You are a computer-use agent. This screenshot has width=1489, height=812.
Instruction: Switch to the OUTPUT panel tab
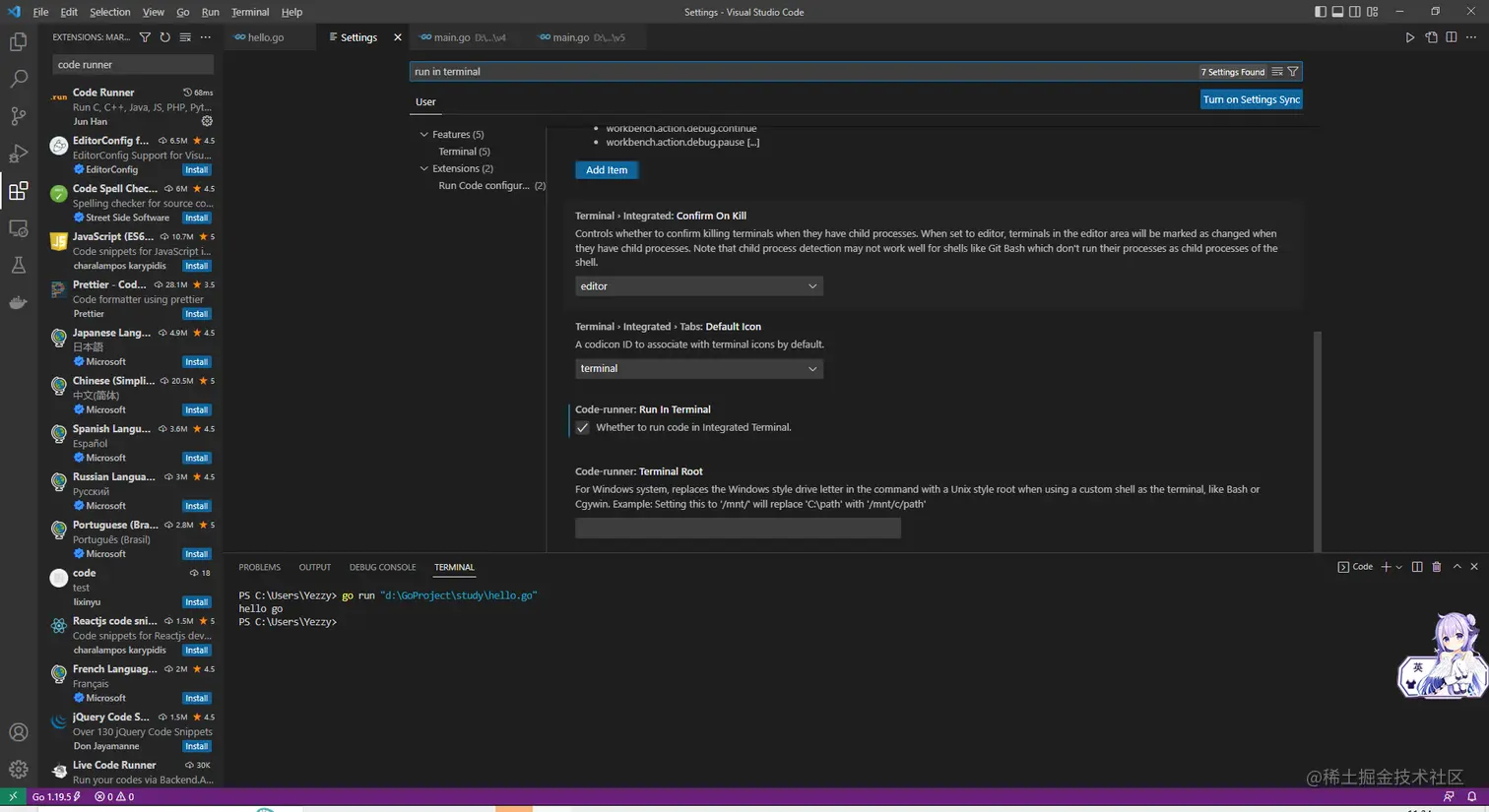(x=315, y=567)
